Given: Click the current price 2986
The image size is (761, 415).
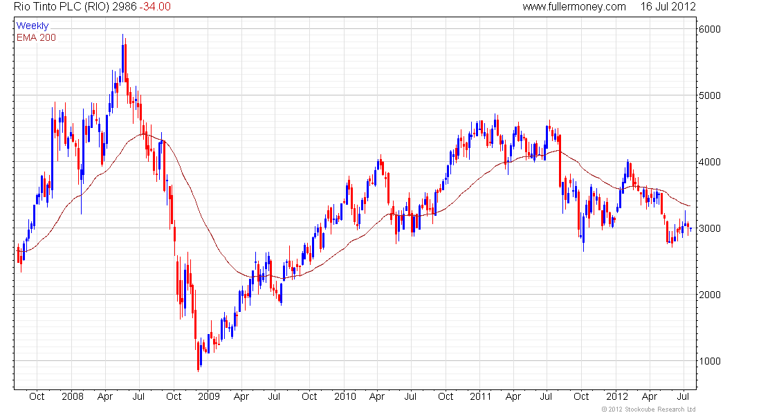Looking at the screenshot, I should click(x=125, y=7).
